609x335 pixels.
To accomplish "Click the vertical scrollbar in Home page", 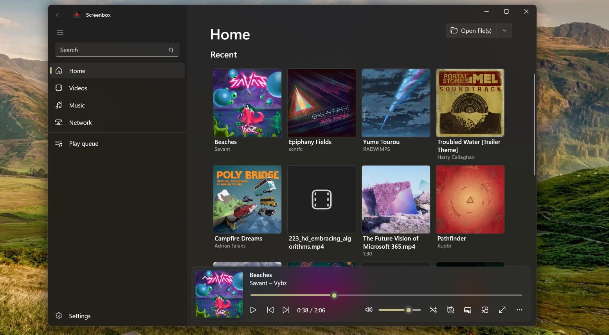I will click(534, 124).
